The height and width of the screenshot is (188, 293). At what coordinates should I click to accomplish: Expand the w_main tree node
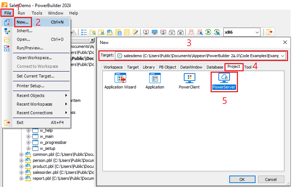click(x=29, y=137)
